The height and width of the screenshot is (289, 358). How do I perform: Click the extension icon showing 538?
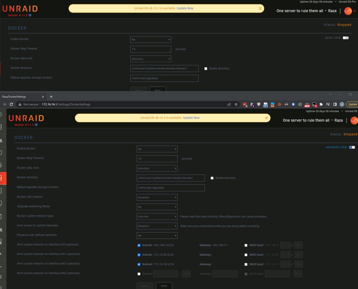pos(266,104)
